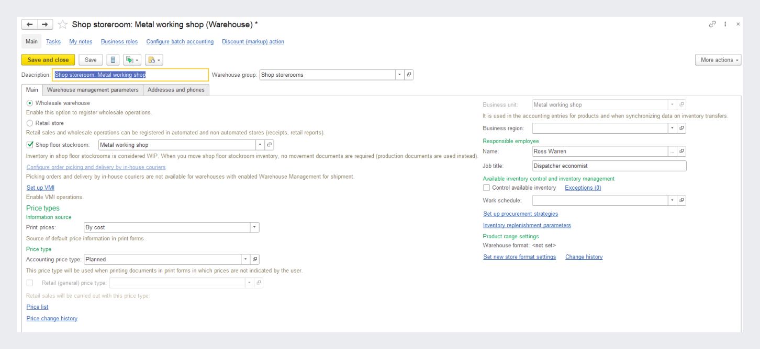Click the chain link icon at top right
Viewport: 760px width, 349px height.
point(712,24)
